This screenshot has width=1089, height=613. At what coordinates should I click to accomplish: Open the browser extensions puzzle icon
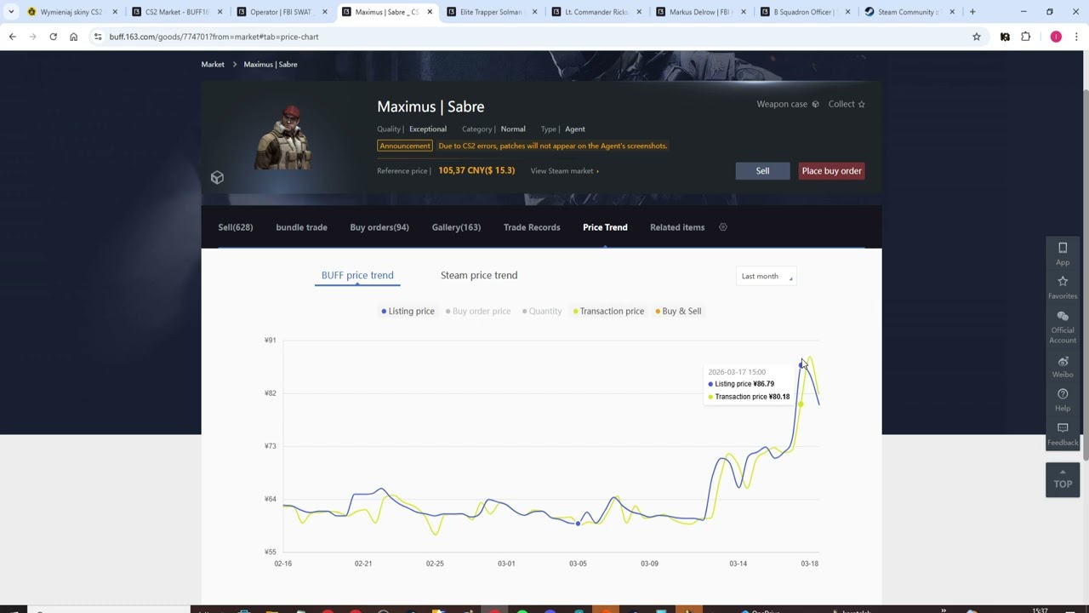(1025, 37)
